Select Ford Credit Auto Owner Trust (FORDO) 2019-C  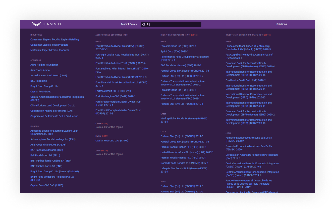click(121, 77)
